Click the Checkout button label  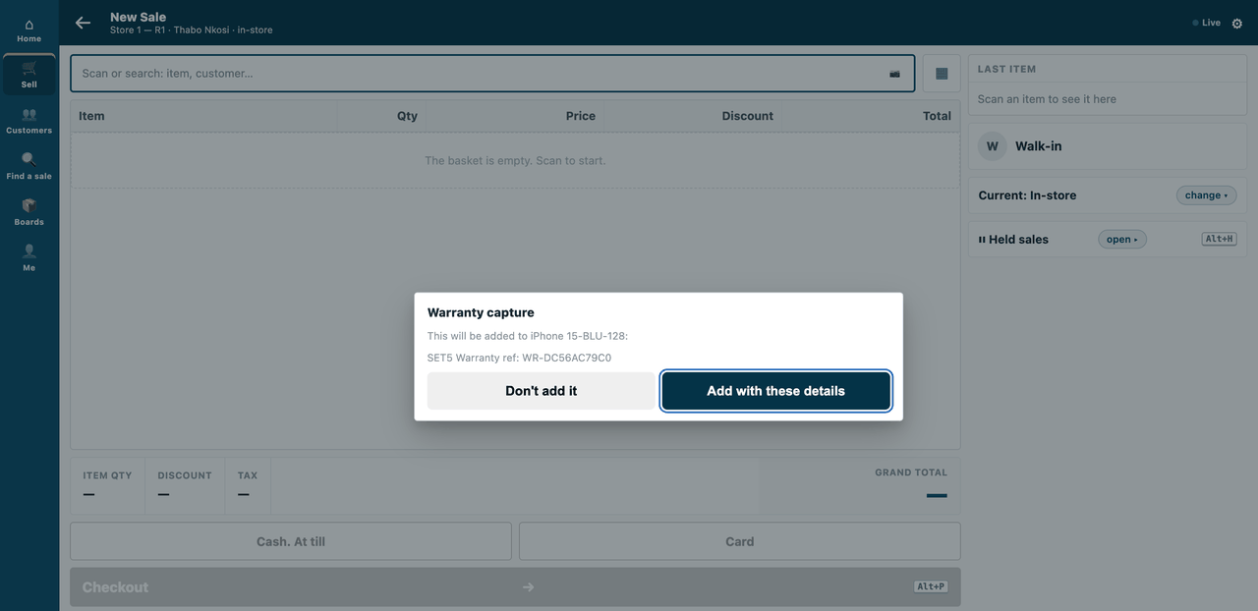point(115,587)
